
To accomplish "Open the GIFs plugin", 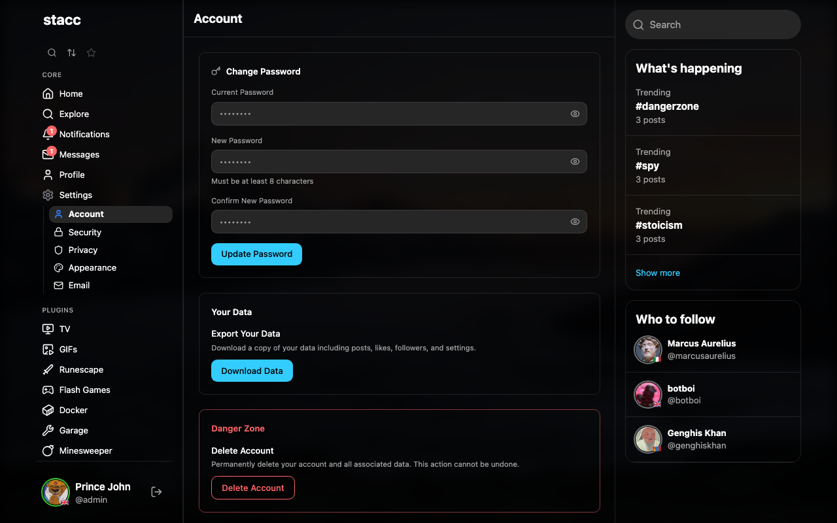I will click(68, 349).
